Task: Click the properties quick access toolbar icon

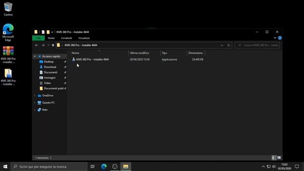Action: point(43,32)
